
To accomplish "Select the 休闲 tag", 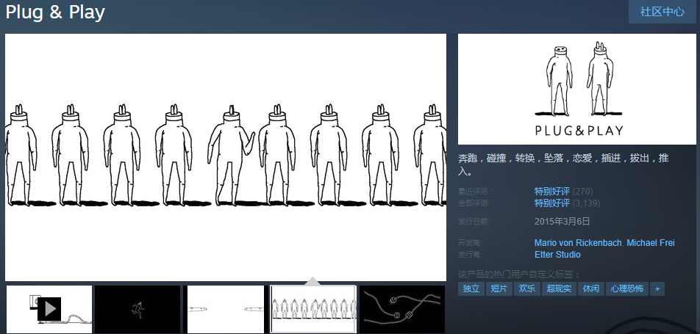I will coord(590,289).
